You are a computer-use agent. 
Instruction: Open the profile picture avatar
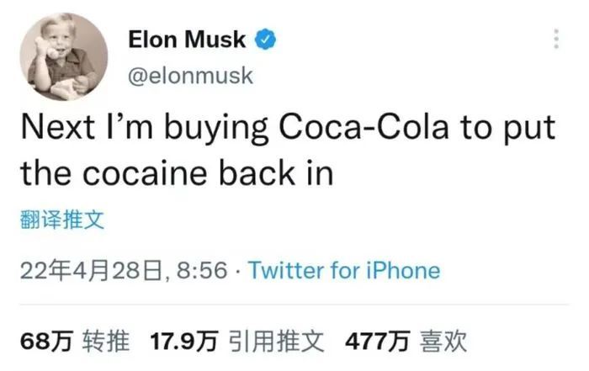pos(64,56)
